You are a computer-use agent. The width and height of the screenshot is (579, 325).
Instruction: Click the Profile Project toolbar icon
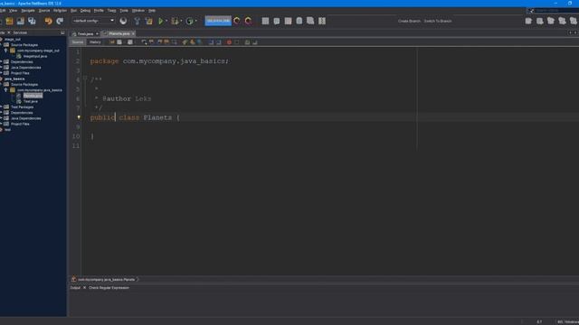[189, 21]
